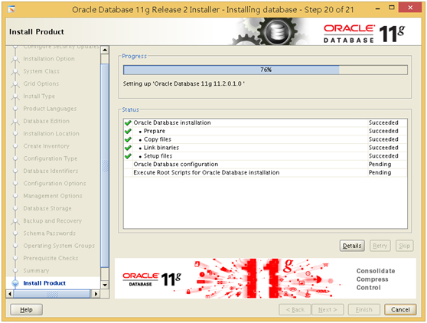Click the Setting up Oracle Database progress message
This screenshot has width=427, height=323.
(184, 84)
